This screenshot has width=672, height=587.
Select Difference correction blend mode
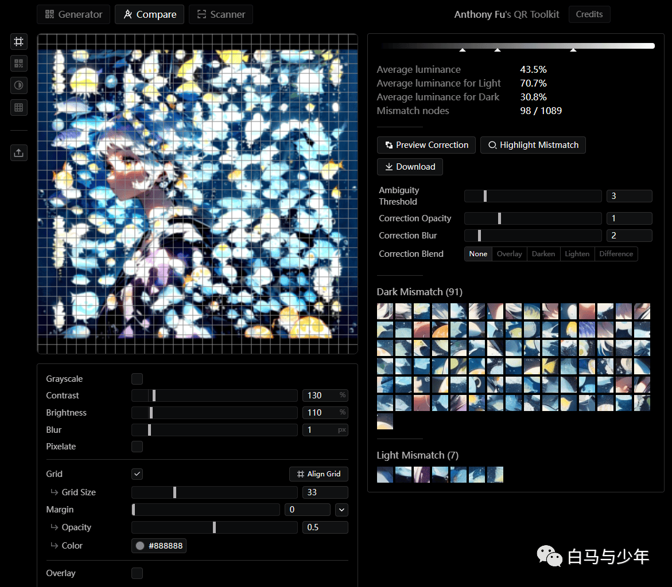click(x=616, y=254)
